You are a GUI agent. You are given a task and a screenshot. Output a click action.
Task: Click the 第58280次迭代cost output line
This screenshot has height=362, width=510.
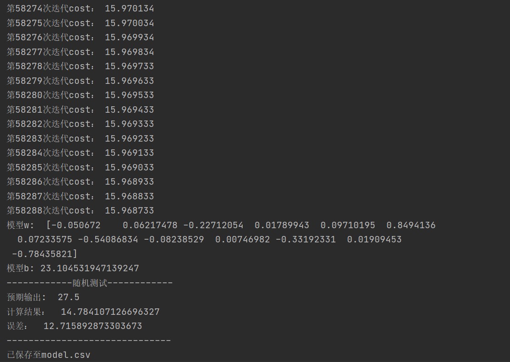(80, 95)
